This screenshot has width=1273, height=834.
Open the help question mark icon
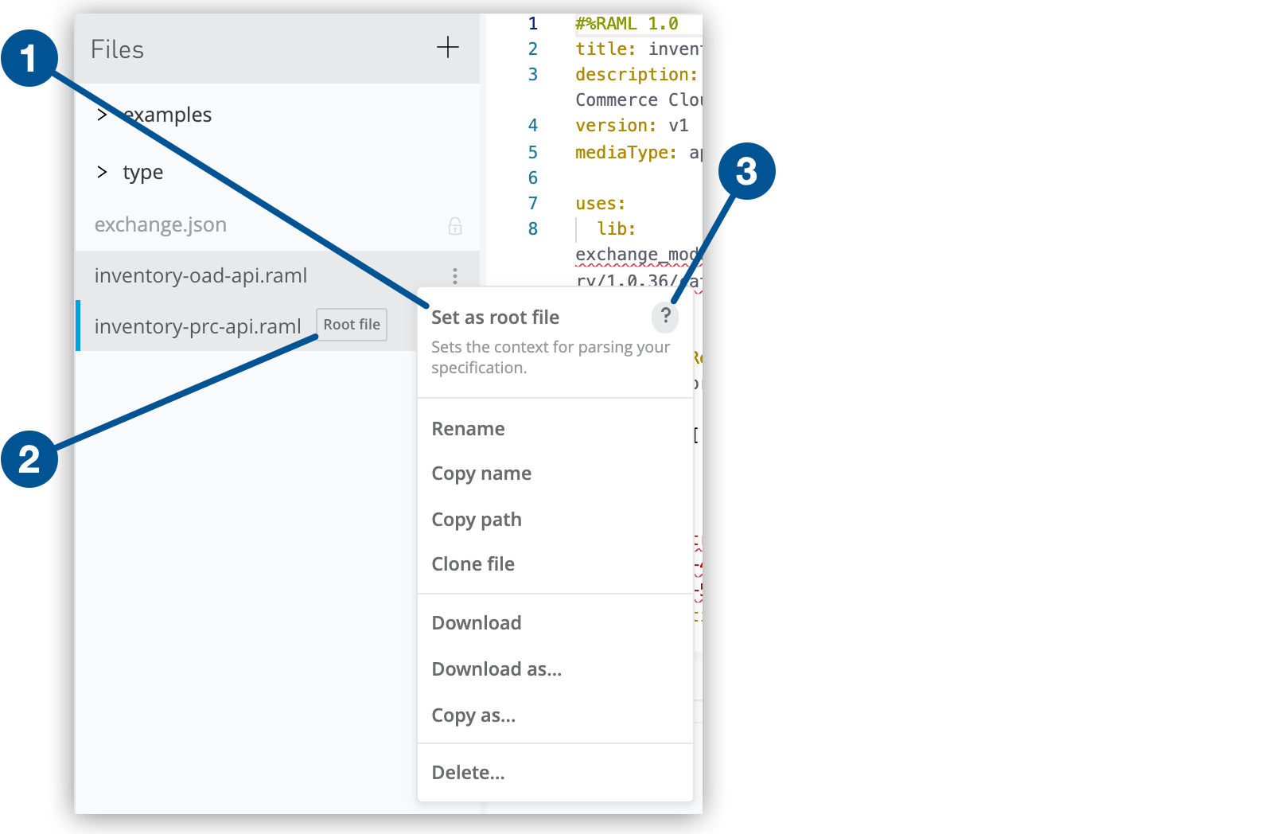[x=665, y=316]
